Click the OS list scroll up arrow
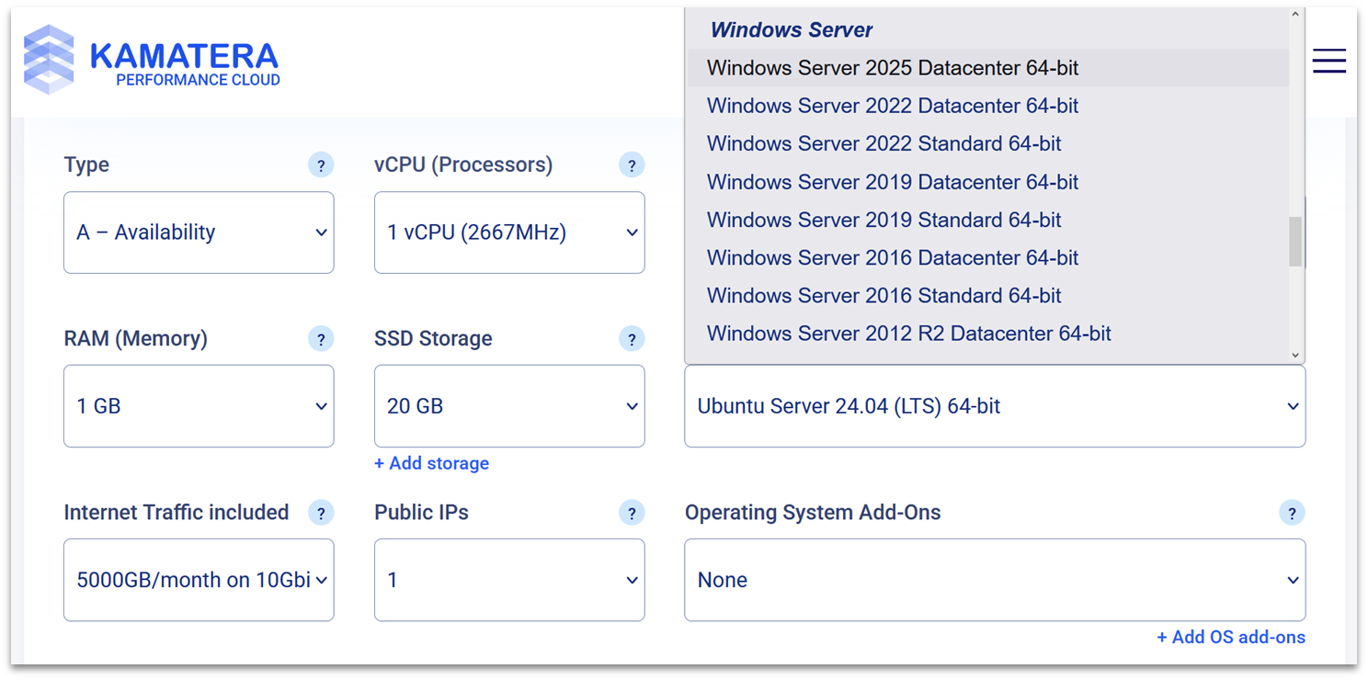Image resolution: width=1368 pixels, height=680 pixels. click(1295, 15)
